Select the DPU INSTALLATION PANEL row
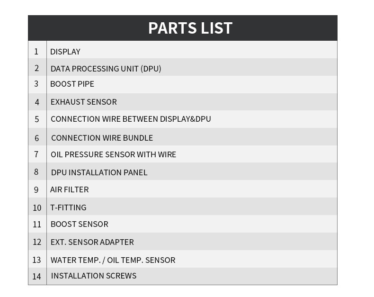This screenshot has height=297, width=374. (x=182, y=171)
